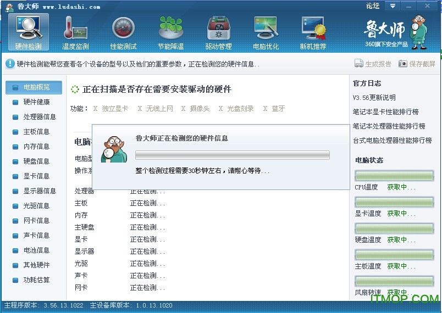Open the 性能测试 speedometer icon
The width and height of the screenshot is (442, 313).
click(x=123, y=32)
